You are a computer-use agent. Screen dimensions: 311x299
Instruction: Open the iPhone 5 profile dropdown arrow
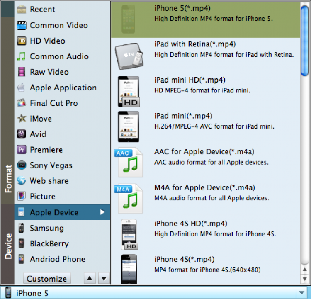pos(302,293)
